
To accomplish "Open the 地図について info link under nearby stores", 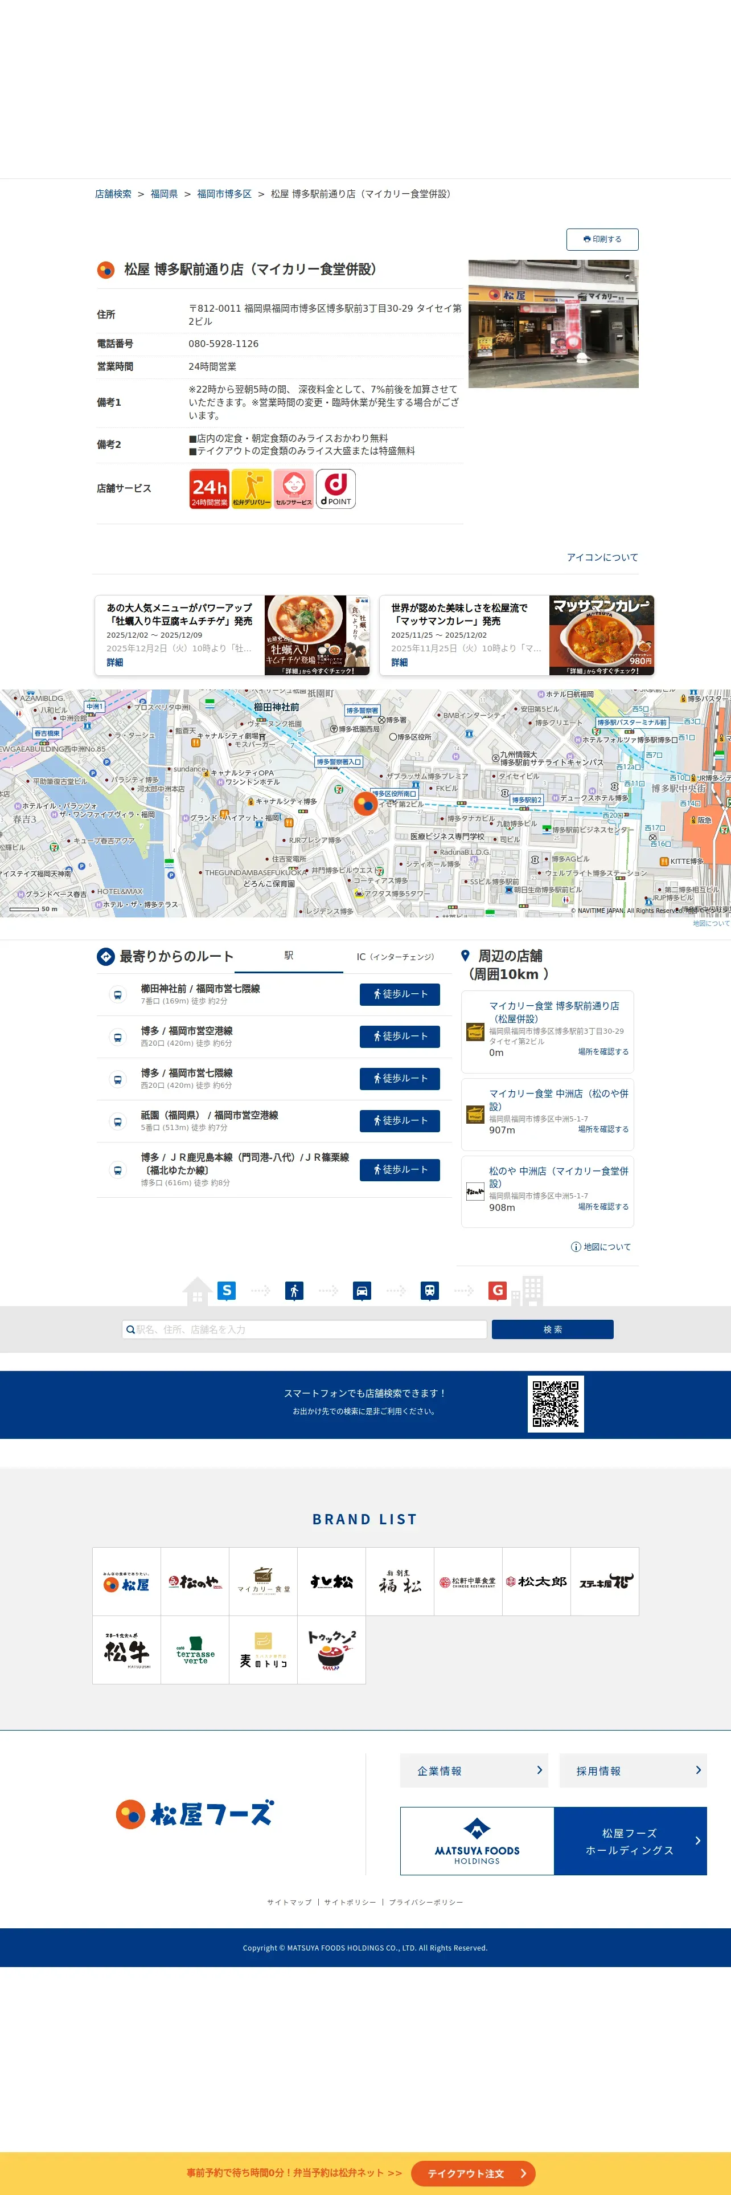I will tap(601, 1247).
